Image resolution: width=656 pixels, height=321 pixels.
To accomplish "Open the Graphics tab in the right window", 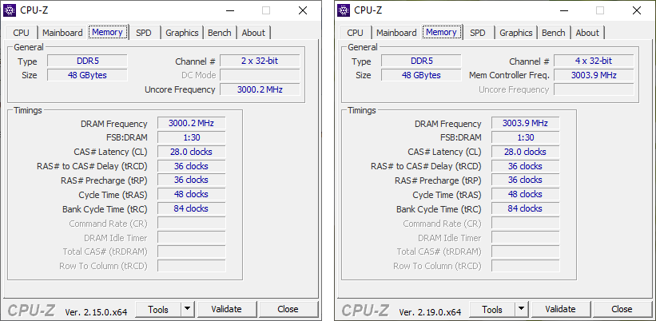I will [516, 33].
